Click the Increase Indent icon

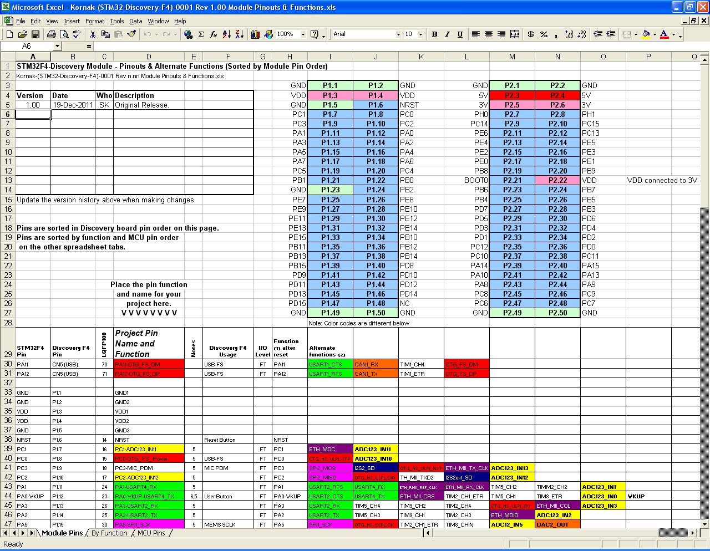click(611, 34)
